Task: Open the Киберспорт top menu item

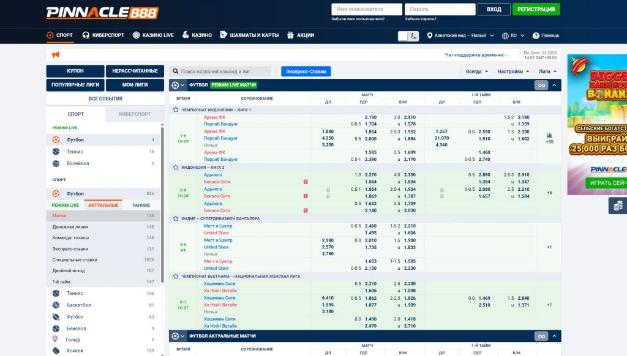Action: point(104,35)
